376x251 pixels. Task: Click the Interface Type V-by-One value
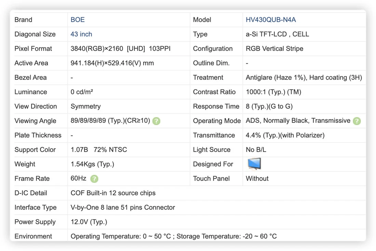pyautogui.click(x=123, y=207)
